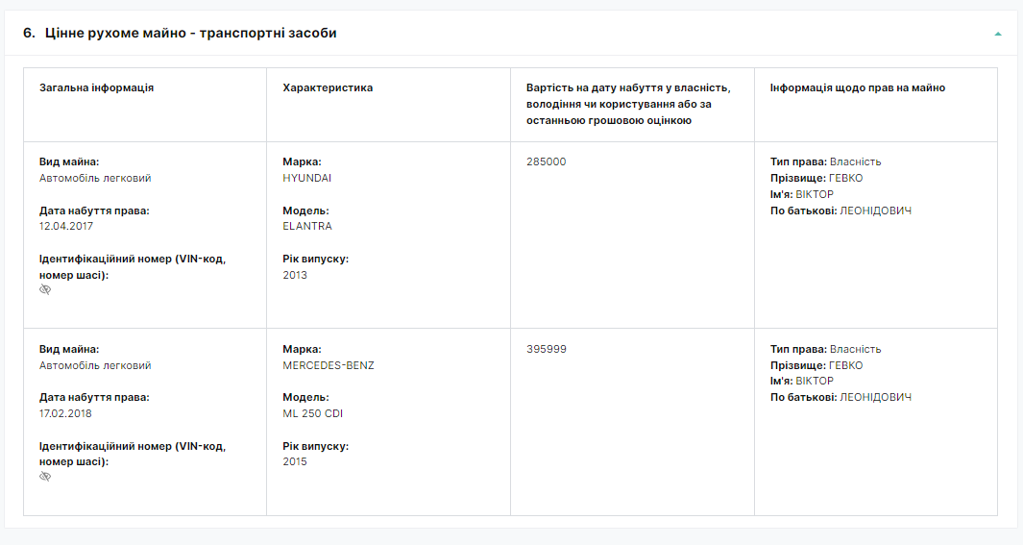Click the patronymic ЛЕОНІДОВИЧ in the Mercedes row

(875, 397)
